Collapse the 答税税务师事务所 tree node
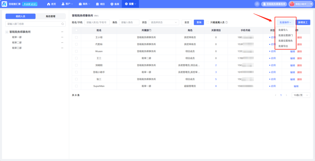 tap(7, 32)
